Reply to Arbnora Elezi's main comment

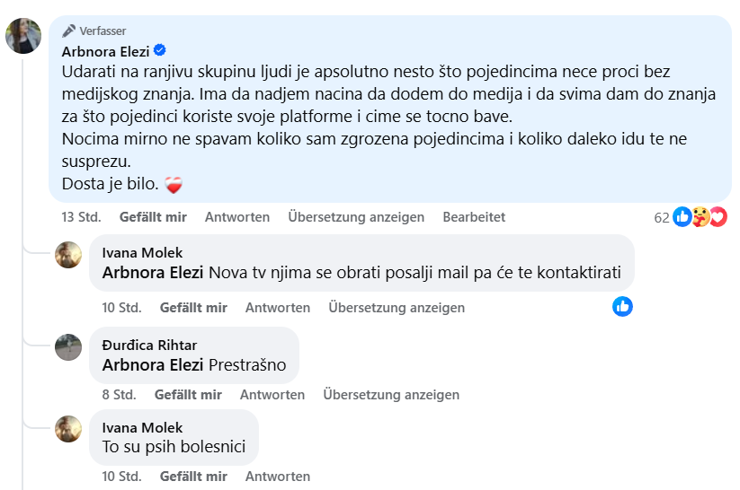[237, 217]
